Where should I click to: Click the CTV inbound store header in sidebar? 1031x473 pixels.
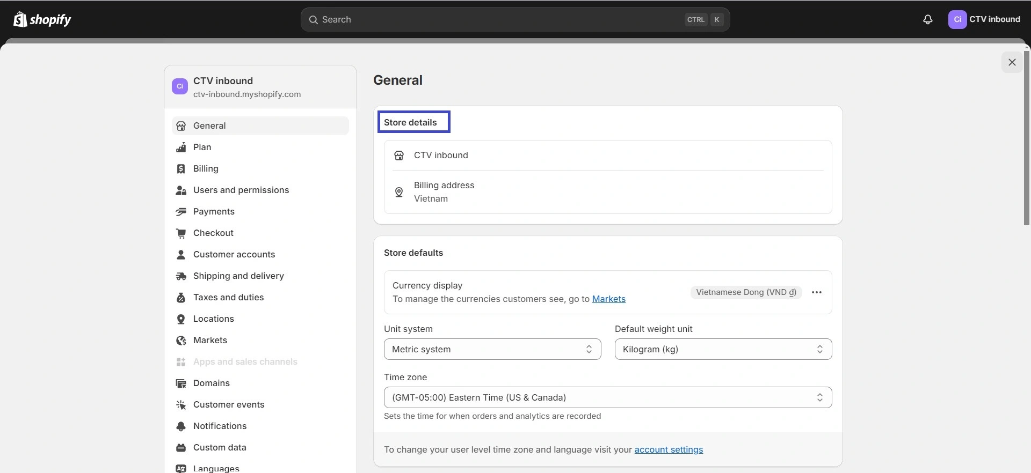[x=260, y=87]
